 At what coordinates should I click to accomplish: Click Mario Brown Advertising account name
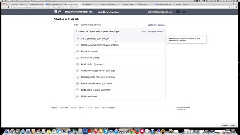(x=109, y=12)
